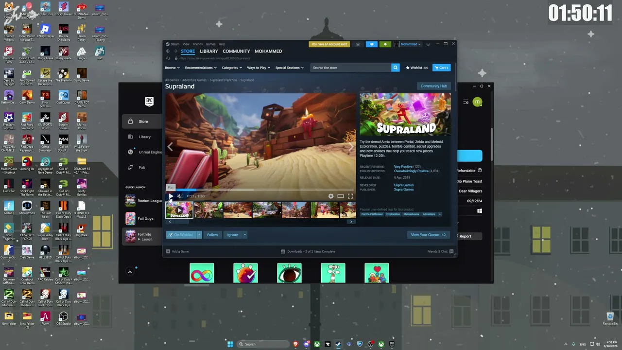Click the Steam store search magnifier button
This screenshot has width=622, height=350.
[x=396, y=68]
